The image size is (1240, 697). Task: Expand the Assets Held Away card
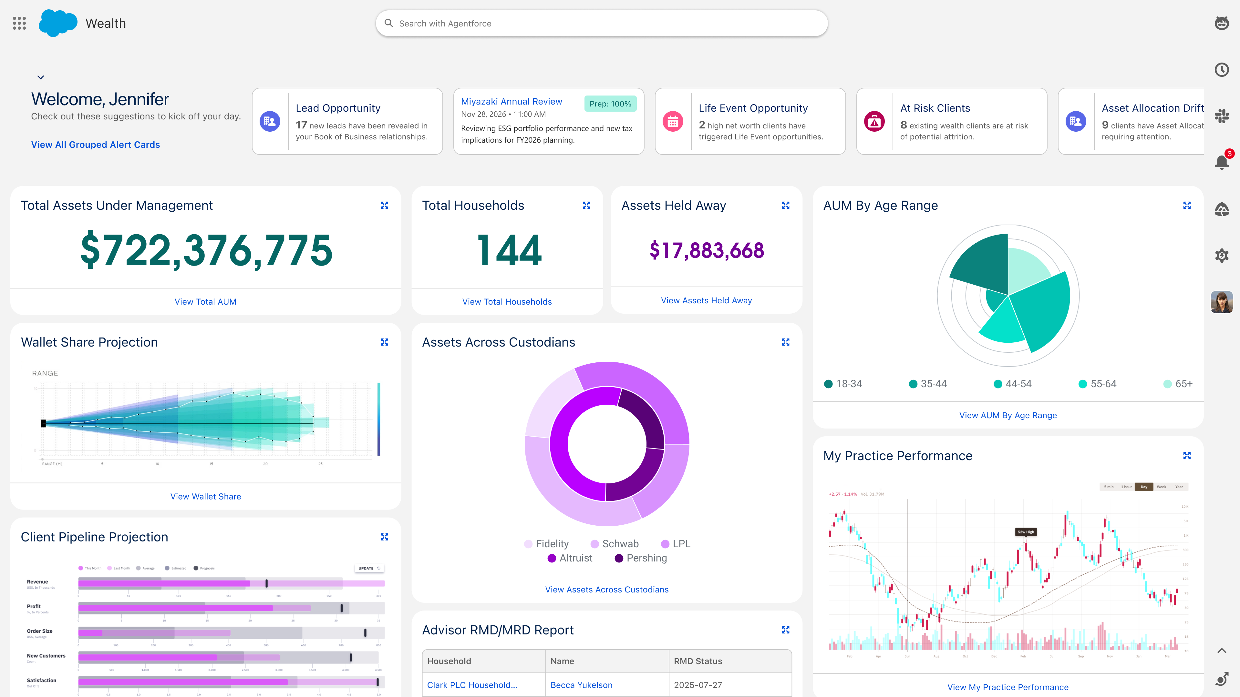coord(786,206)
